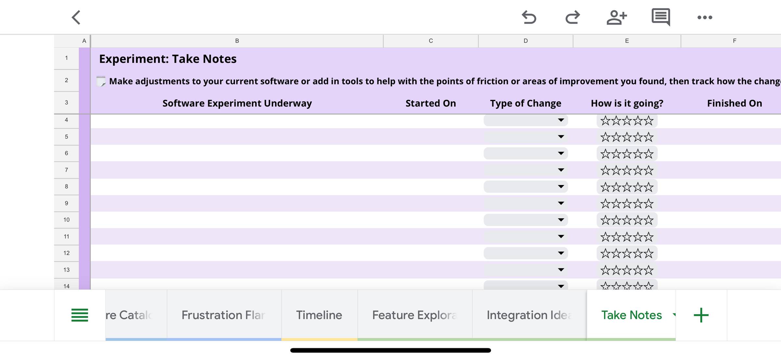Screen dimensions: 781x360
Task: Open the Integration Ideas sheet tab
Action: coord(529,315)
